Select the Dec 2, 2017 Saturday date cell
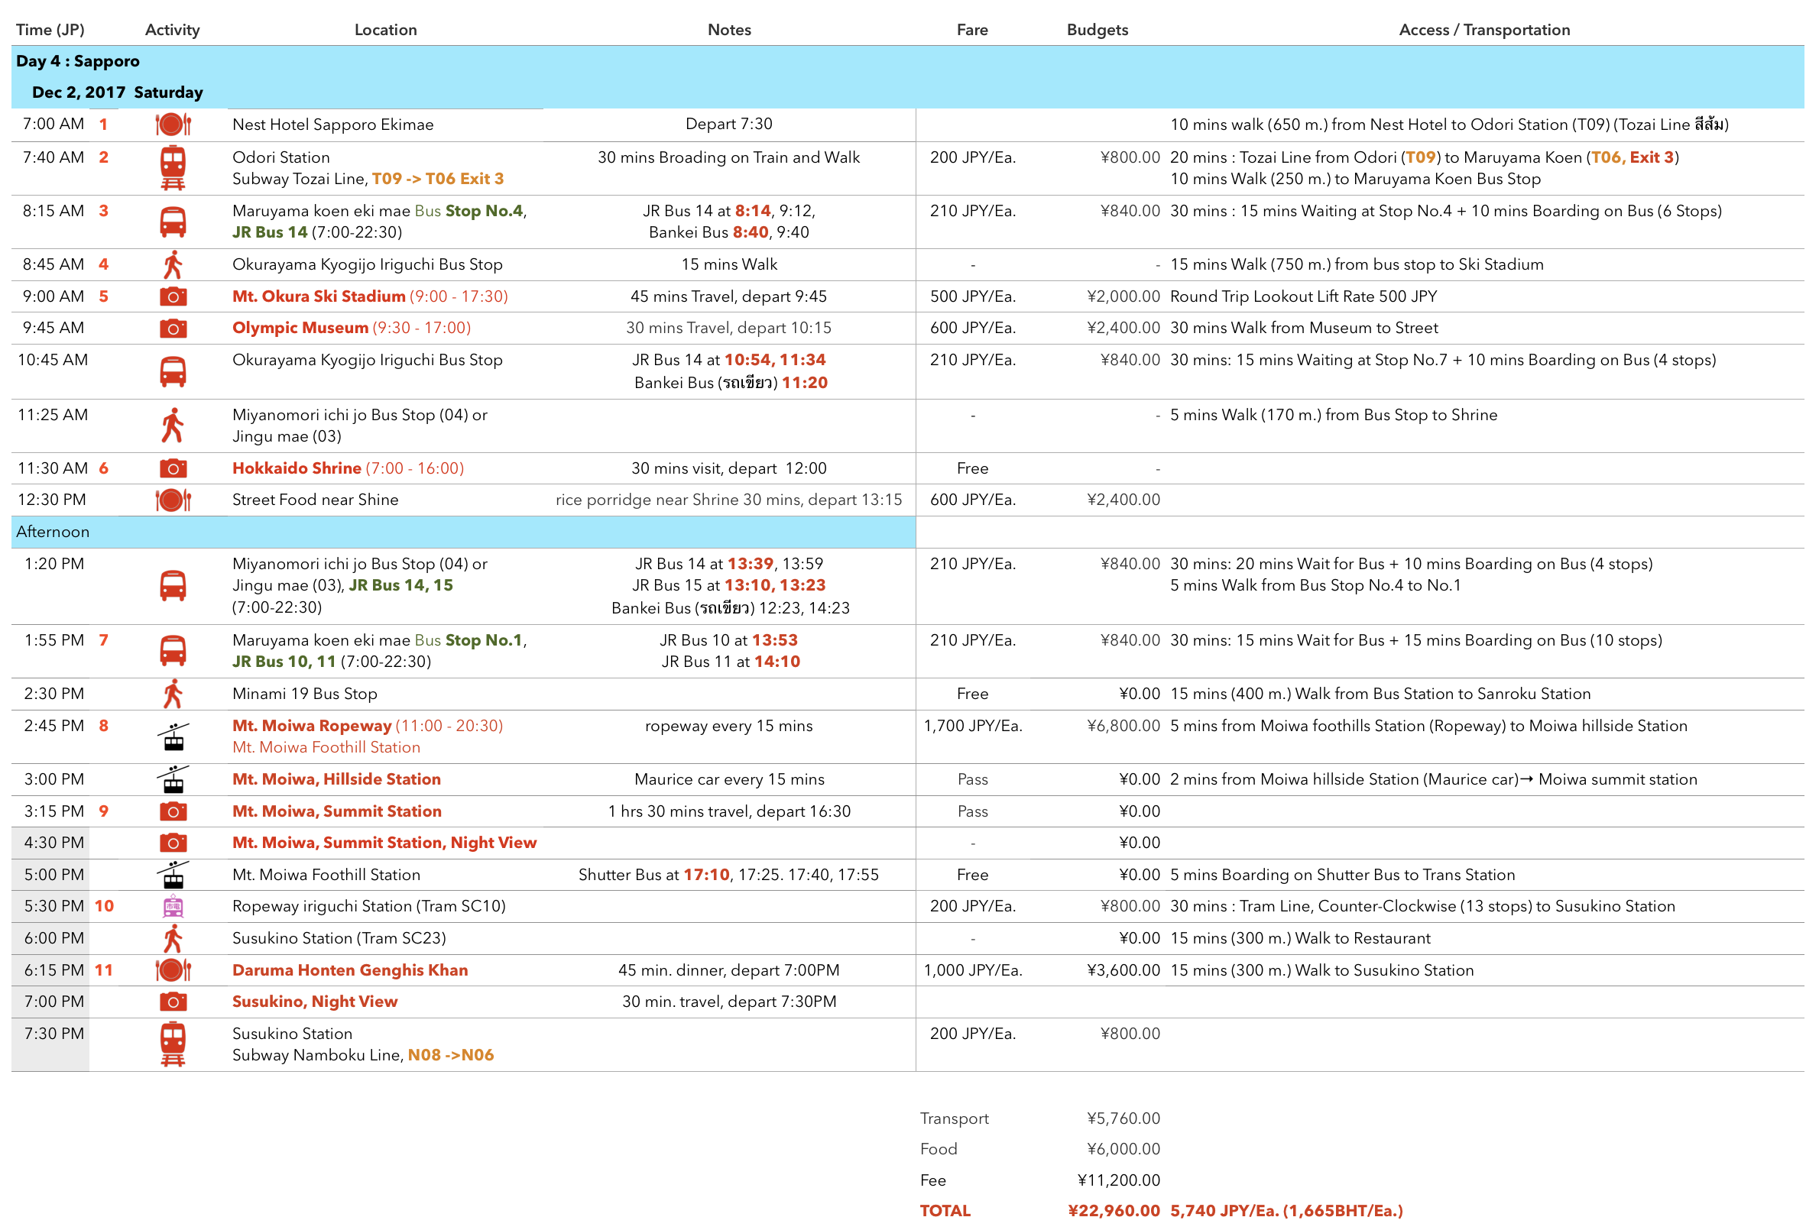 tap(118, 92)
